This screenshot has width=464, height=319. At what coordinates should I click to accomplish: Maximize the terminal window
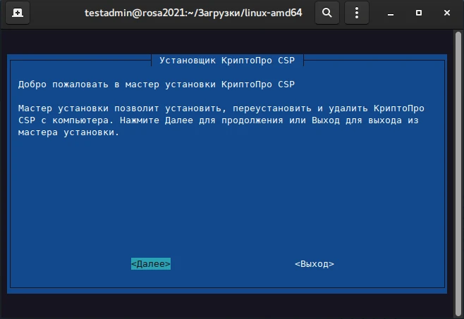click(419, 13)
